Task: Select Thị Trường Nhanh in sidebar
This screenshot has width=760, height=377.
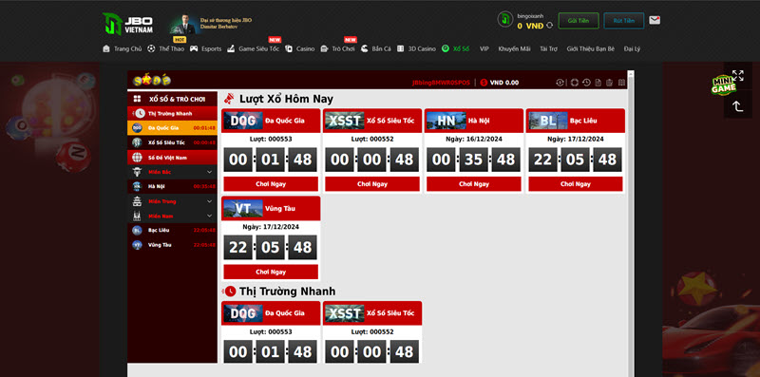Action: tap(172, 113)
